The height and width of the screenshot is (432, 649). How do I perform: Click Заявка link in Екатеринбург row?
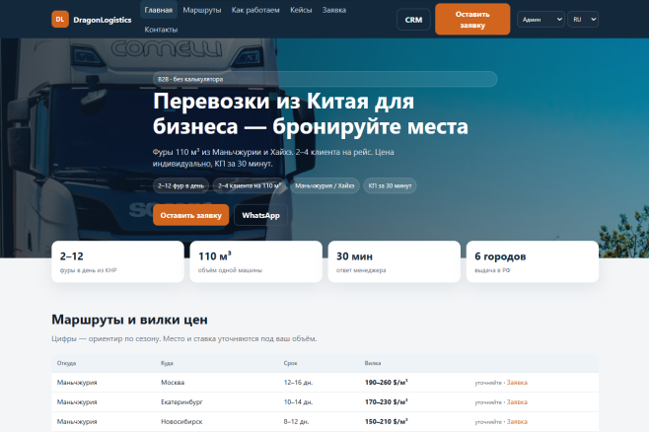517,401
